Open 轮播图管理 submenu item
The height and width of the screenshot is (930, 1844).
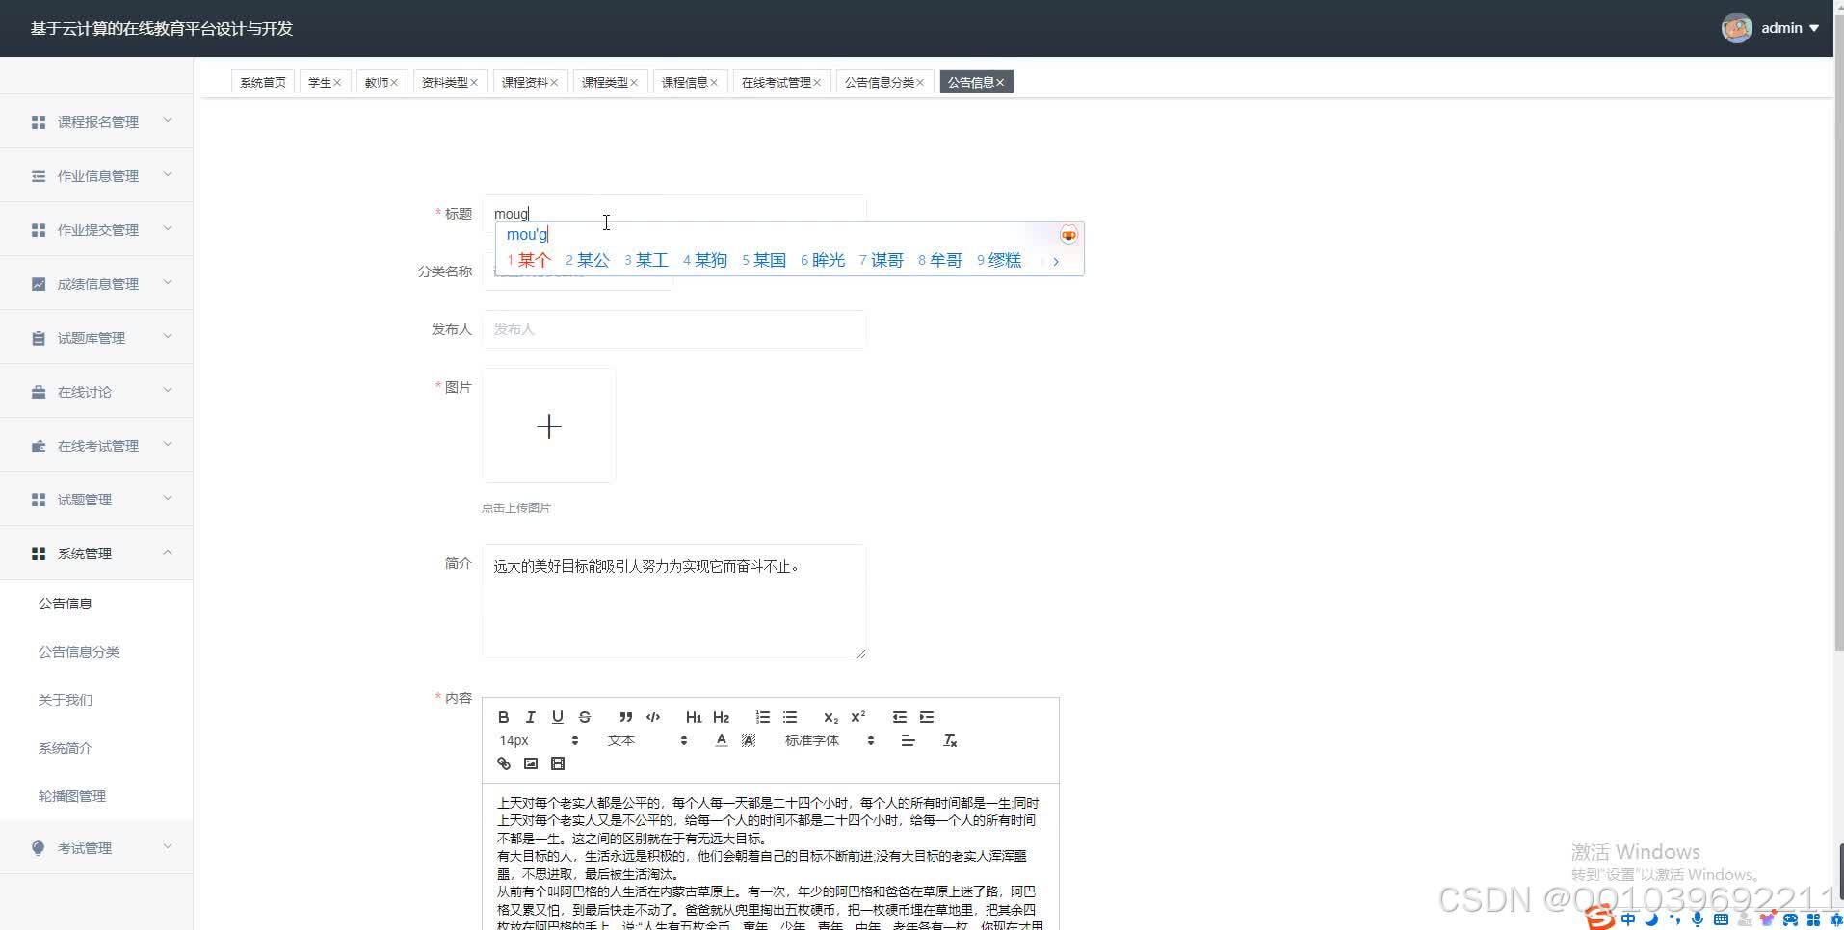click(96, 796)
